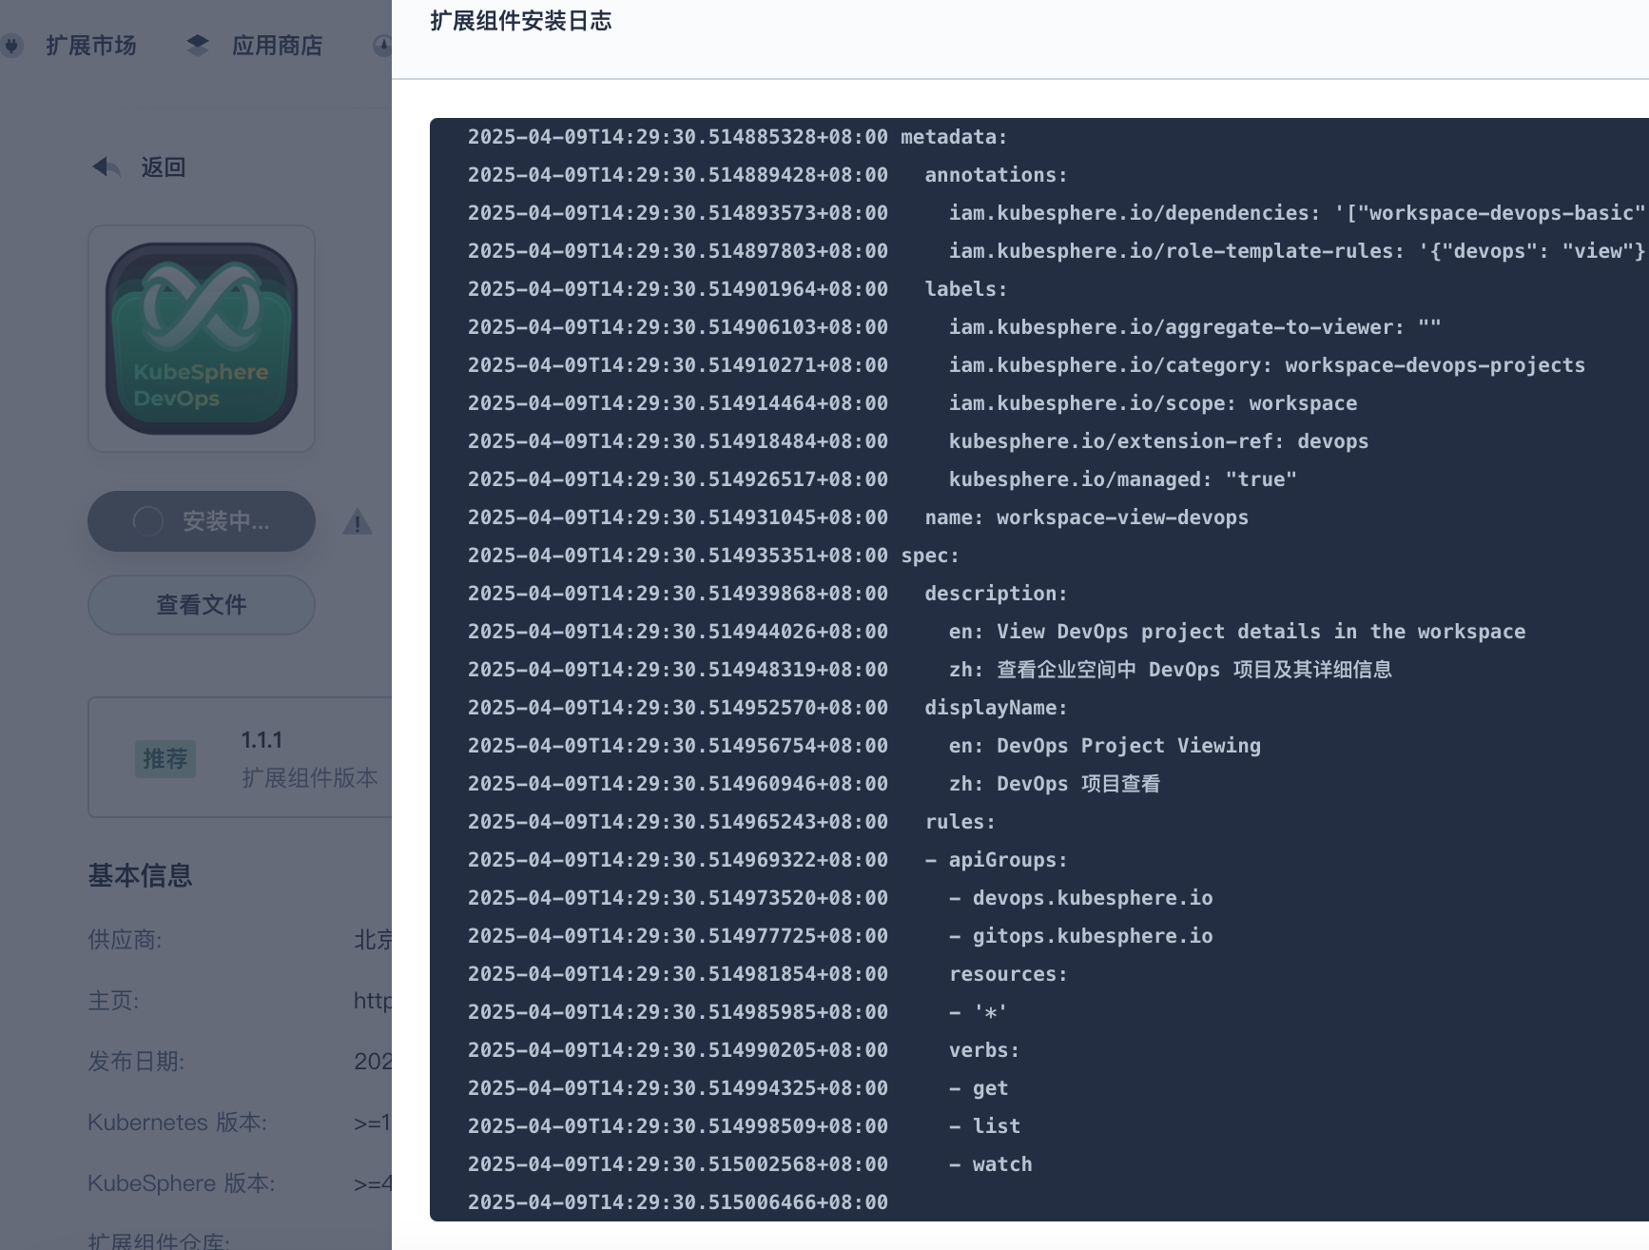Click the iam.kubesphere.io/dependencies log line
Screen dimensions: 1649x1250
pos(1057,213)
